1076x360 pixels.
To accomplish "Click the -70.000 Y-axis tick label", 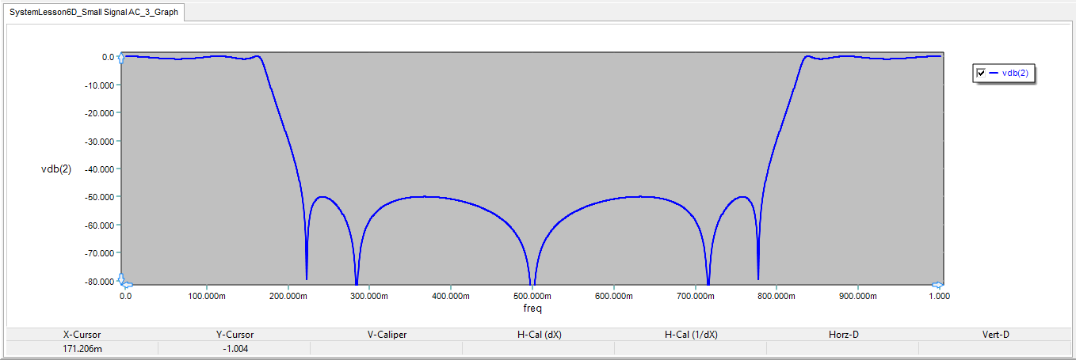I will tap(98, 252).
